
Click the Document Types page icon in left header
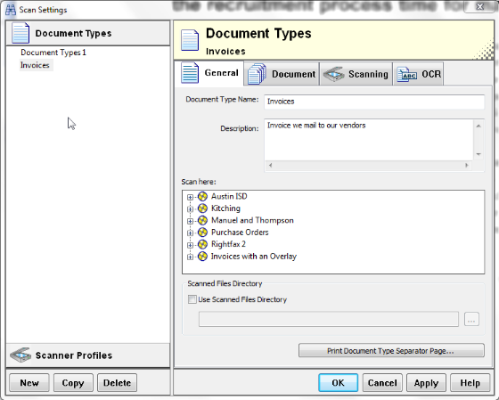click(x=20, y=33)
